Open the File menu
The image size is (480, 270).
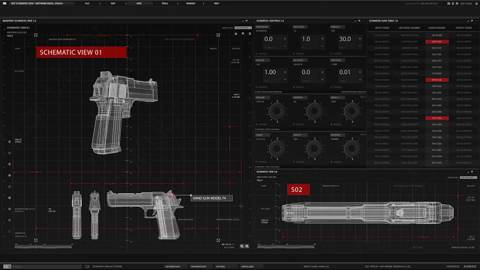point(87,3)
